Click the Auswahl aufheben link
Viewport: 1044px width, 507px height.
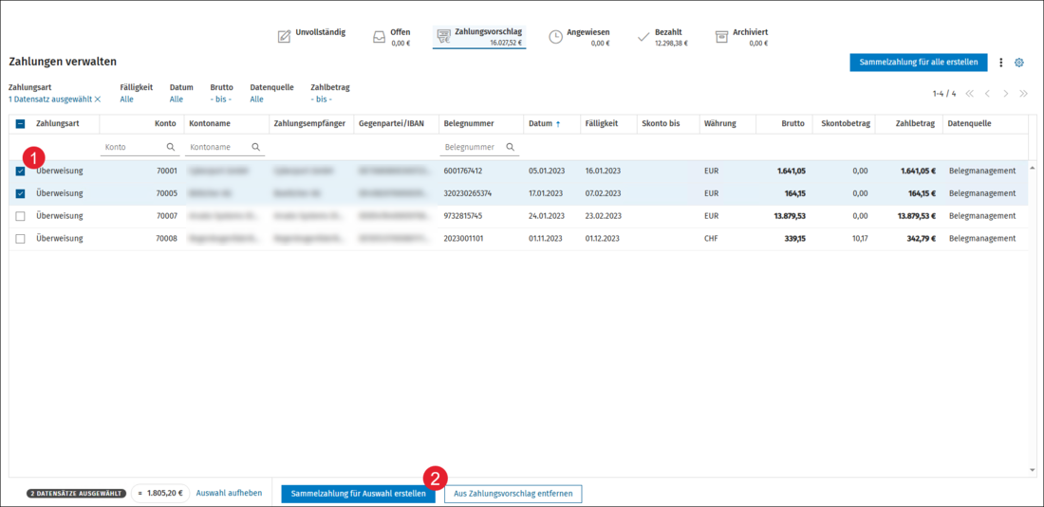tap(229, 493)
